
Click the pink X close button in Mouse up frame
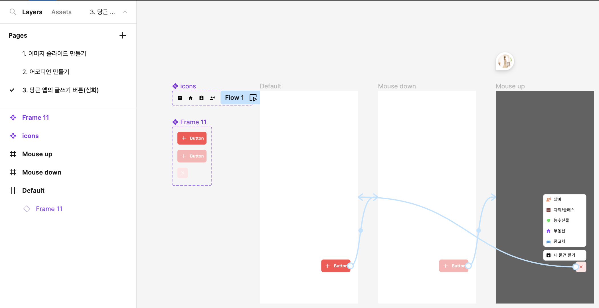581,267
